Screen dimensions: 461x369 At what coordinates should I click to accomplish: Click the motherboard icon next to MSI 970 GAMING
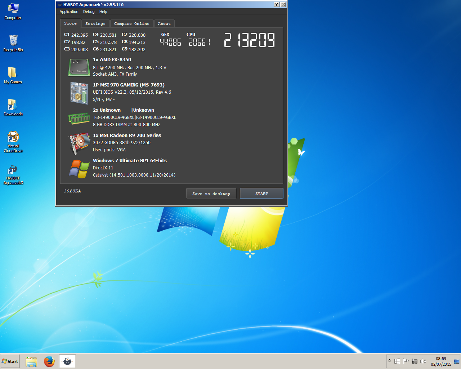pyautogui.click(x=79, y=93)
